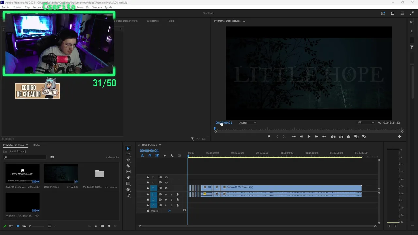Toggle V1 track output eye
418x235 pixels.
click(x=166, y=188)
